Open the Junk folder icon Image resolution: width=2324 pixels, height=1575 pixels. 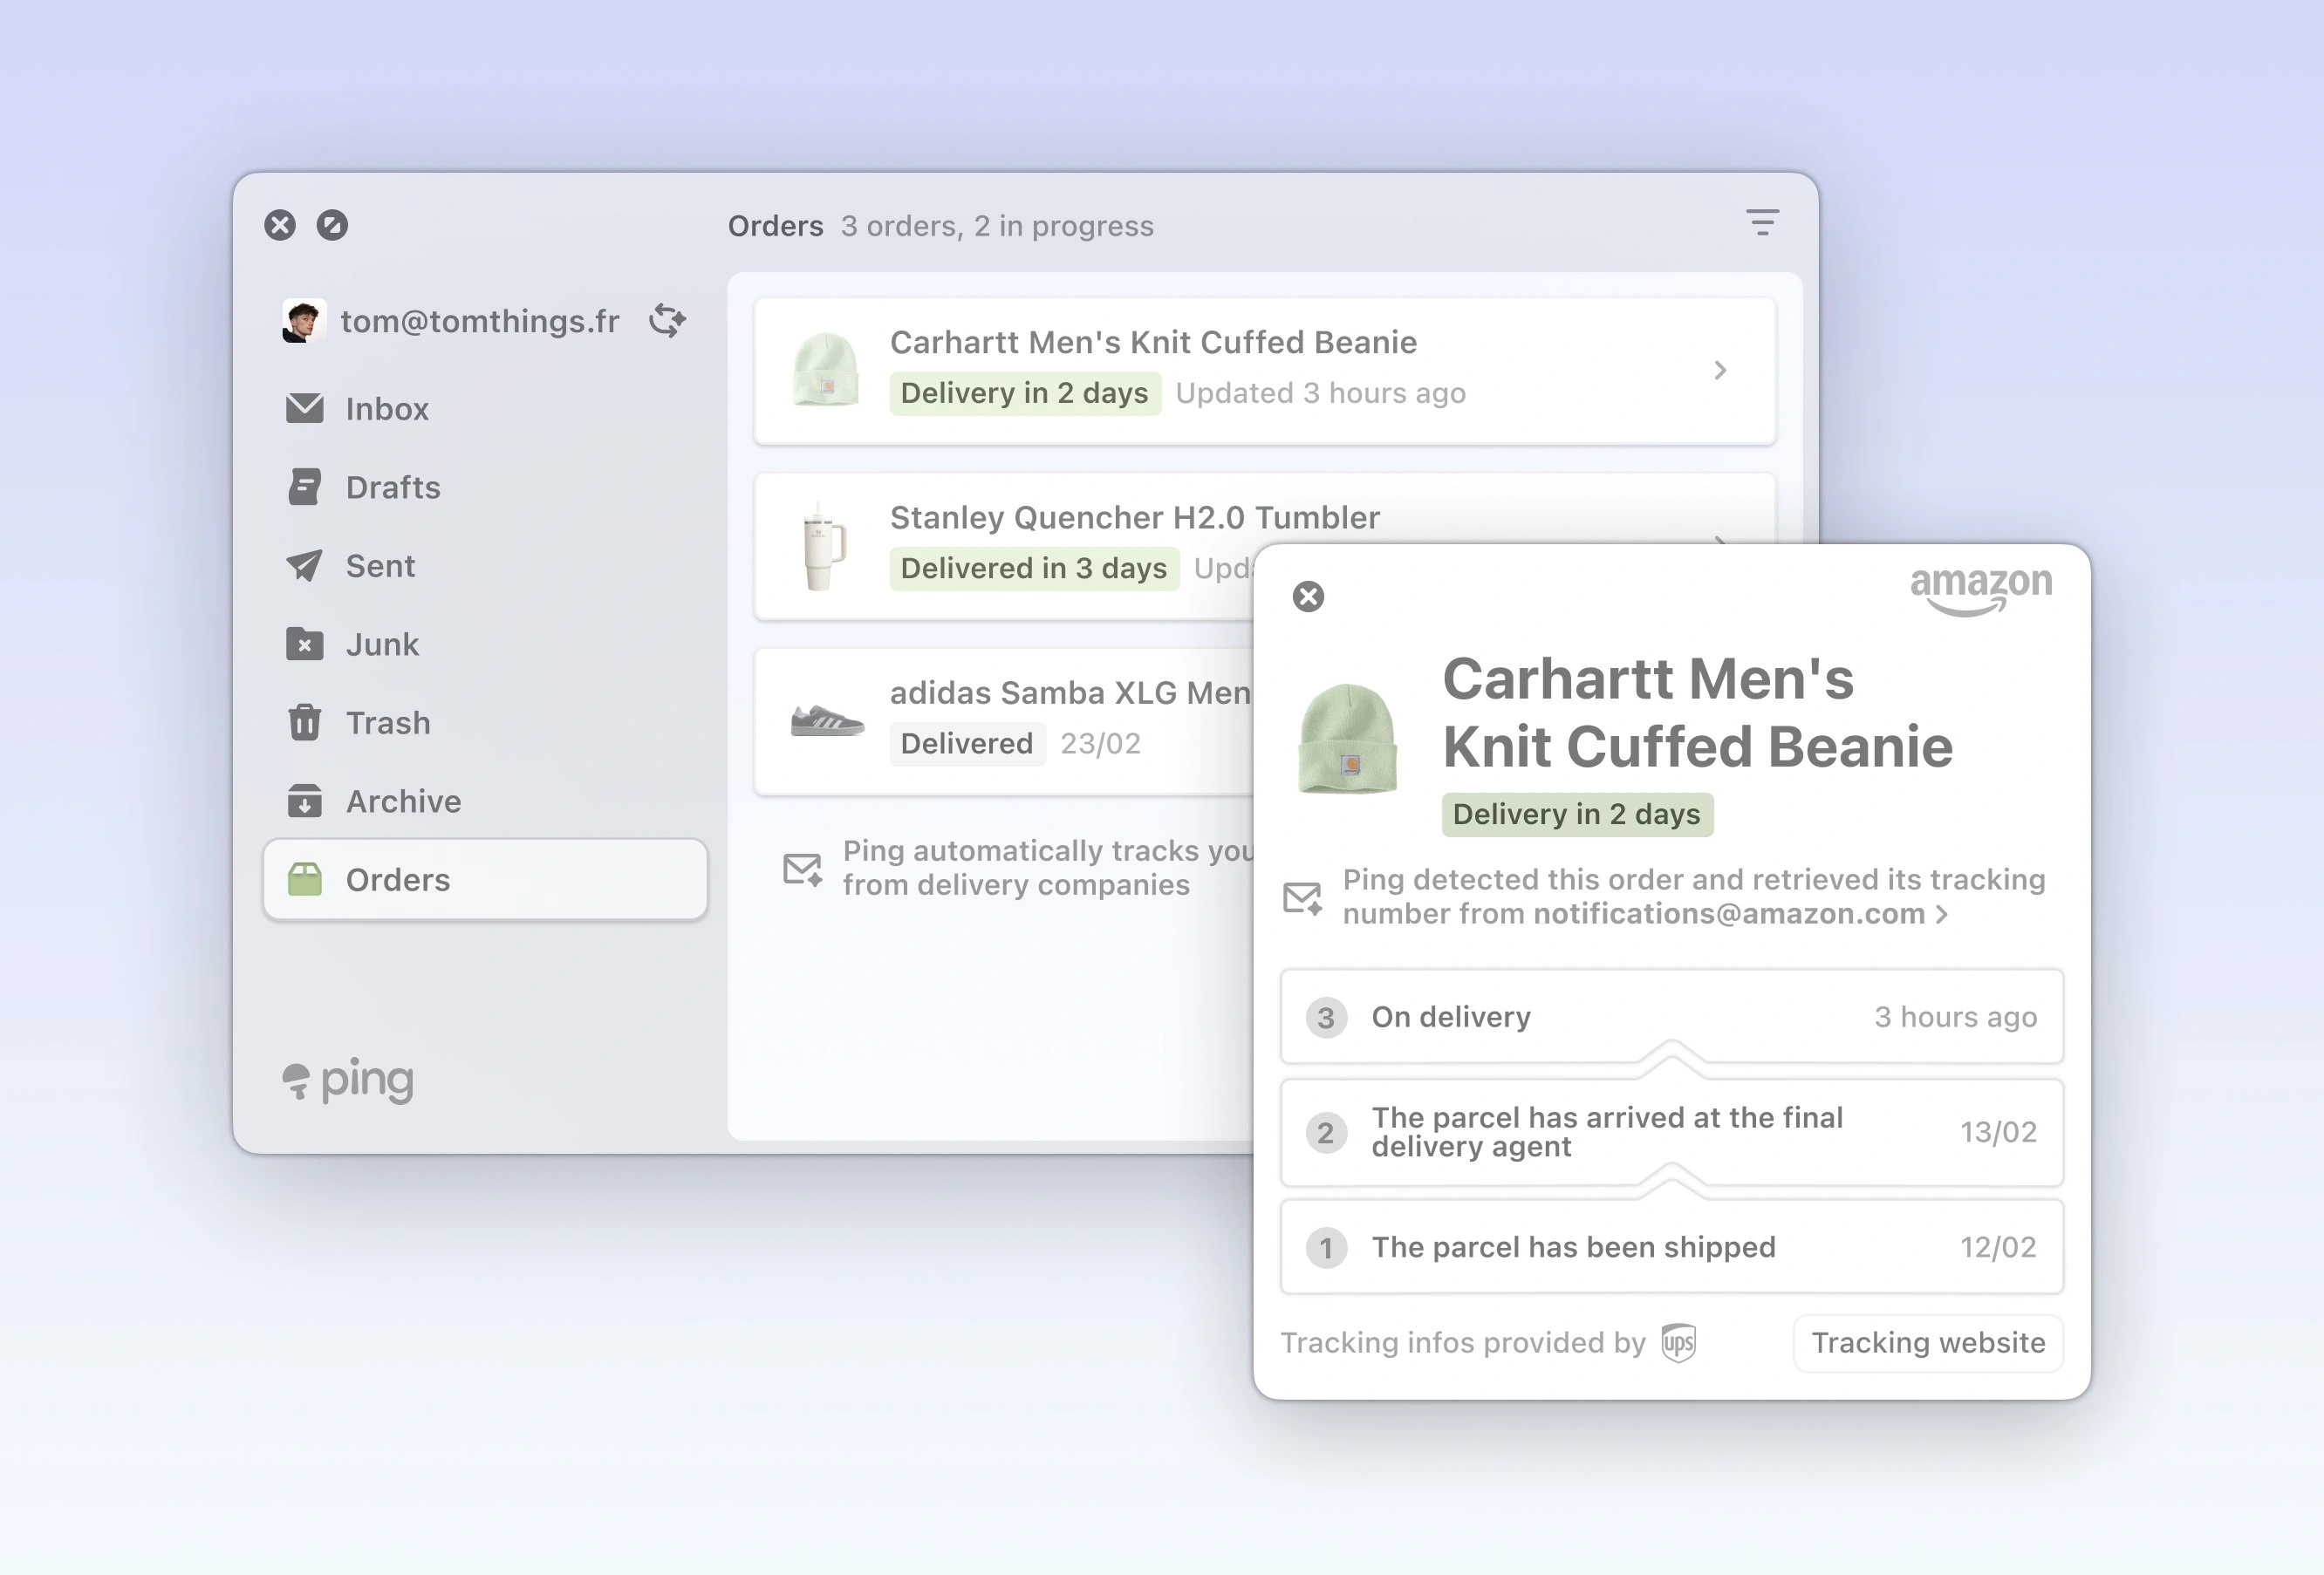(305, 644)
